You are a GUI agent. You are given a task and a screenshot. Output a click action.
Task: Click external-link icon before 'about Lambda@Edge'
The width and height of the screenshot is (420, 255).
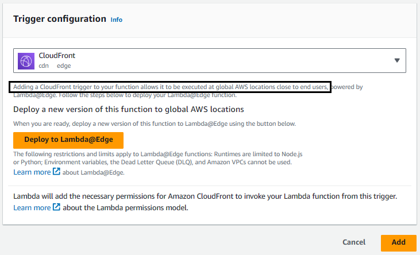coord(56,171)
